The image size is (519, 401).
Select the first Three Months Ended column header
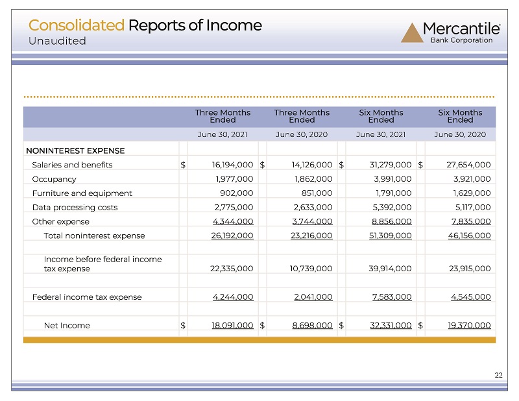coord(223,116)
